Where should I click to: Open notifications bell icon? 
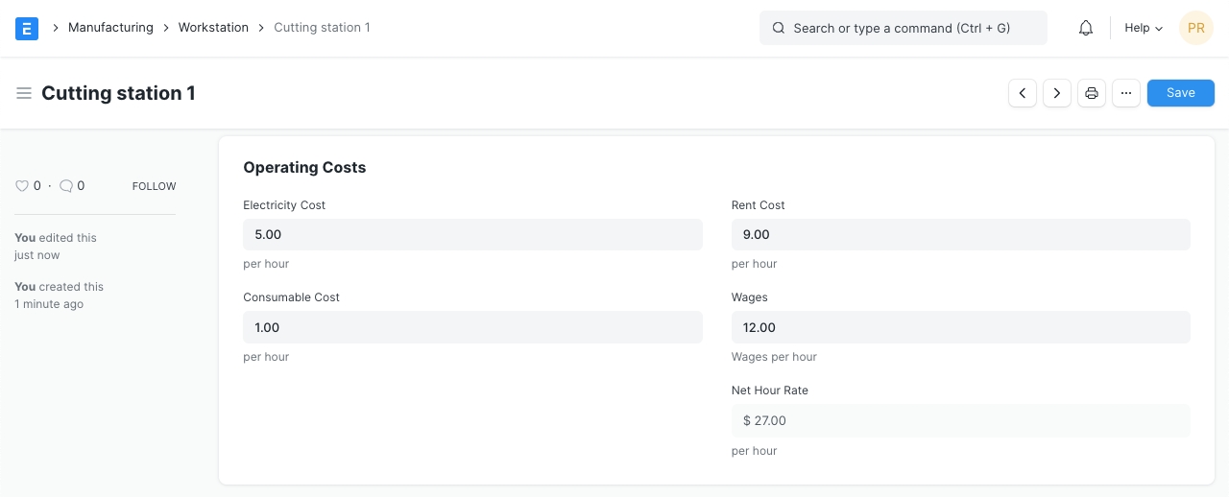(x=1086, y=28)
